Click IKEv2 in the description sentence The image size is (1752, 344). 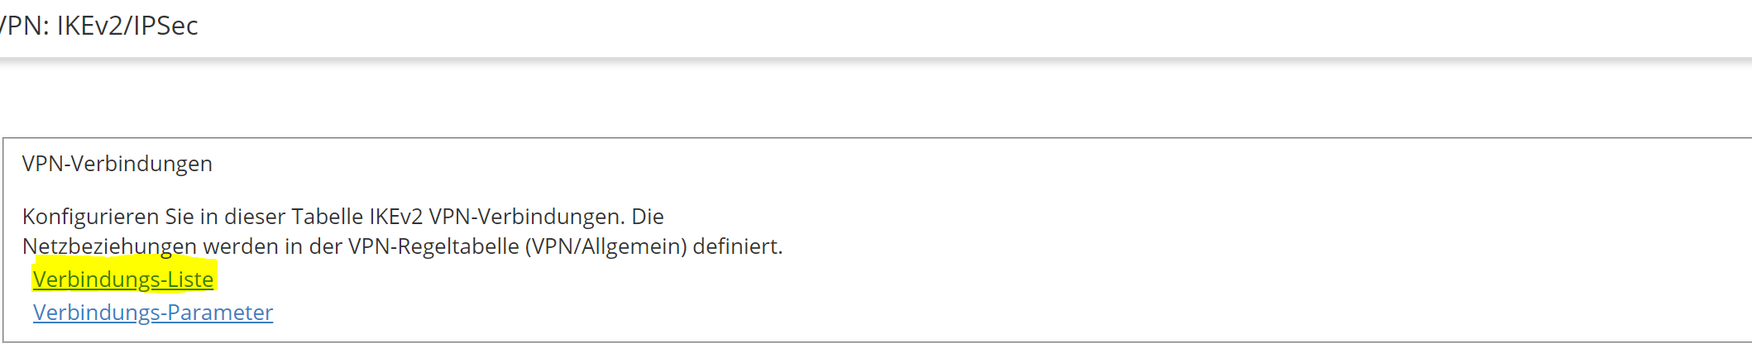tap(396, 217)
